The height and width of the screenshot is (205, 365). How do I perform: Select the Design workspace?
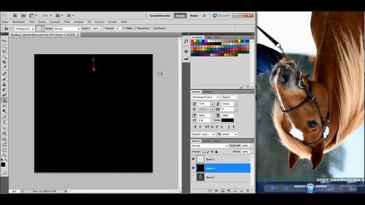(180, 15)
